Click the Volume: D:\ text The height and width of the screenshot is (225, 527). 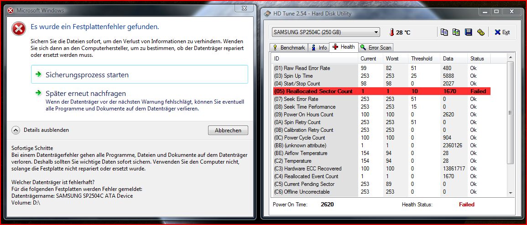(x=26, y=203)
